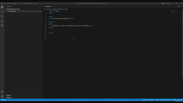183x103 pixels.
Task: Click the closing </html> tag line
Action: [x=51, y=33]
